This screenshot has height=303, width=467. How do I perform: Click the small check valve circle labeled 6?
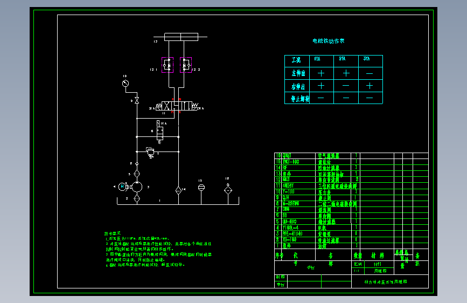[137, 164]
